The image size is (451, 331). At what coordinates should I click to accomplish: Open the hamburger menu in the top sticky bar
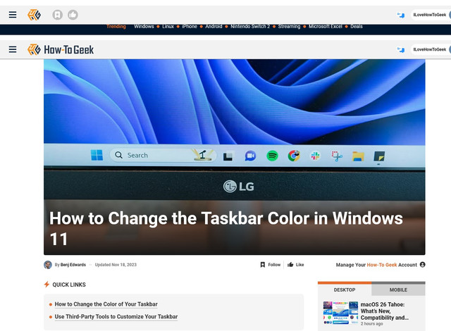pos(13,15)
